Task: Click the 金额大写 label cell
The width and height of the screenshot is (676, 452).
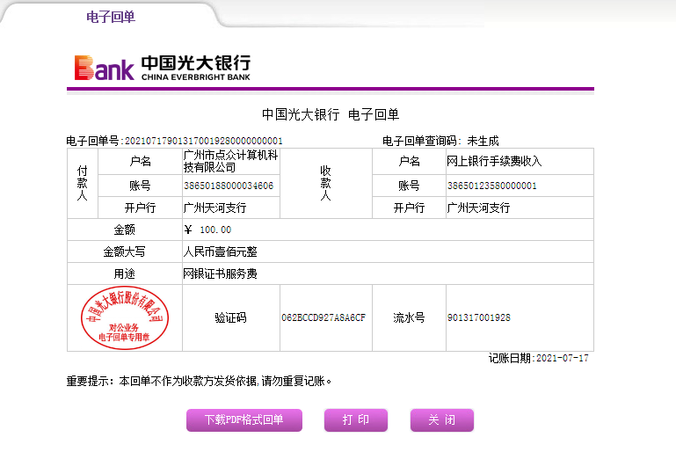Action: pyautogui.click(x=125, y=252)
